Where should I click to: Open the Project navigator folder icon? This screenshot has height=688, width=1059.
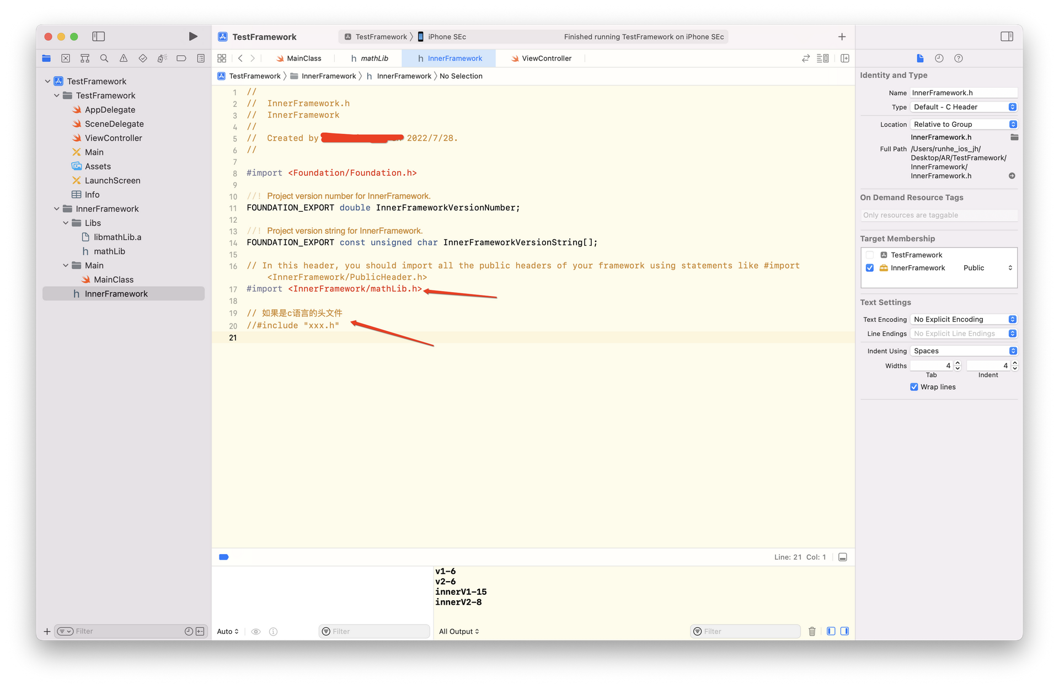click(46, 58)
